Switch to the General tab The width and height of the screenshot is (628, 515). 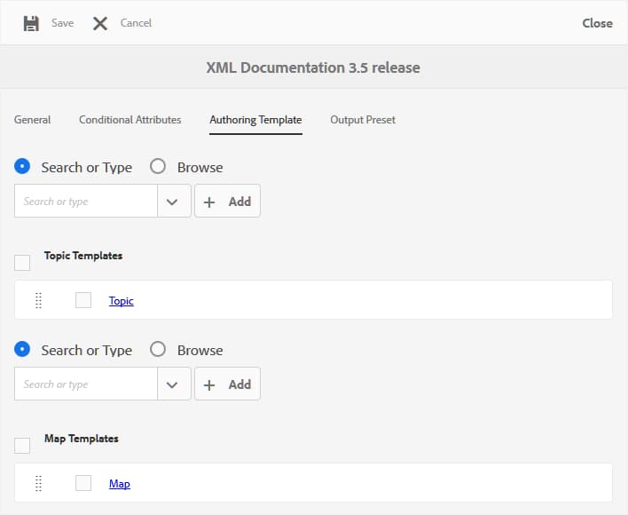pyautogui.click(x=32, y=120)
